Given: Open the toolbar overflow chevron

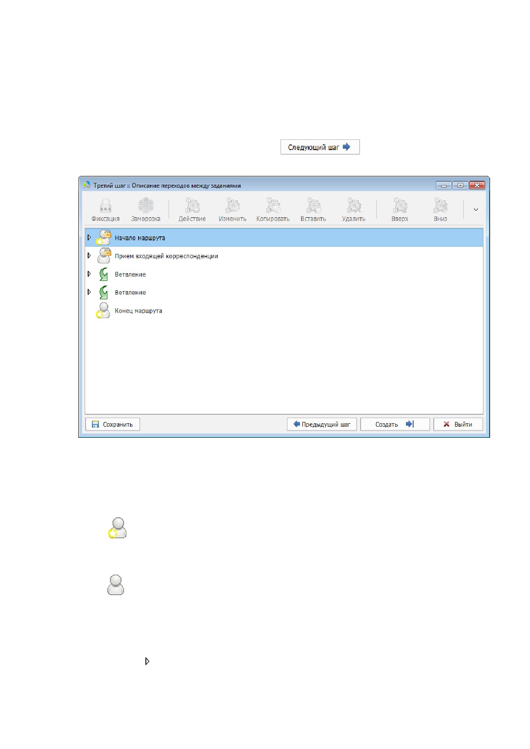Looking at the screenshot, I should click(476, 209).
